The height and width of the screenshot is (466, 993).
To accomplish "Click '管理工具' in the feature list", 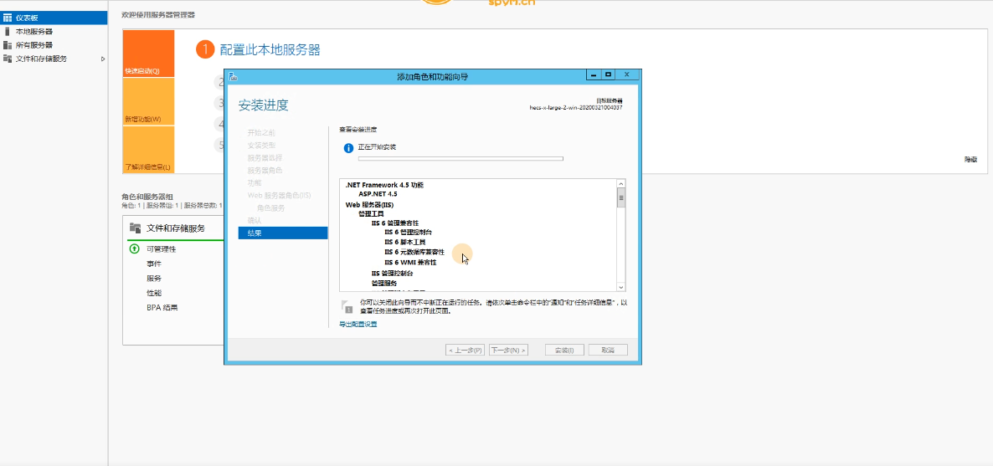I will point(371,214).
